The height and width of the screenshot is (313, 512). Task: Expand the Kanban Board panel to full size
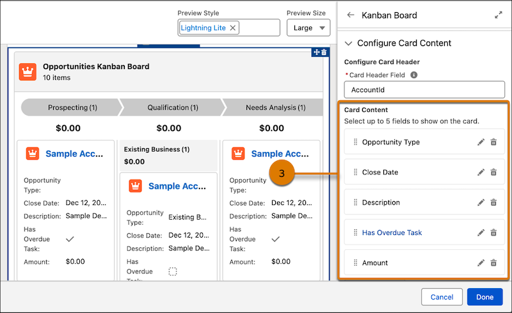click(498, 15)
